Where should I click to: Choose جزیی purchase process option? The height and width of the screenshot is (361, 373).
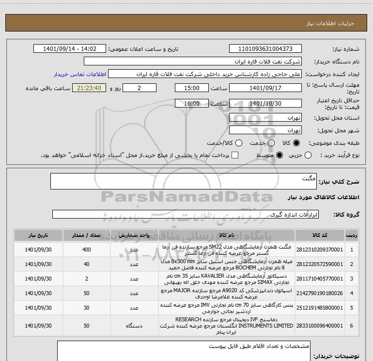[308, 155]
